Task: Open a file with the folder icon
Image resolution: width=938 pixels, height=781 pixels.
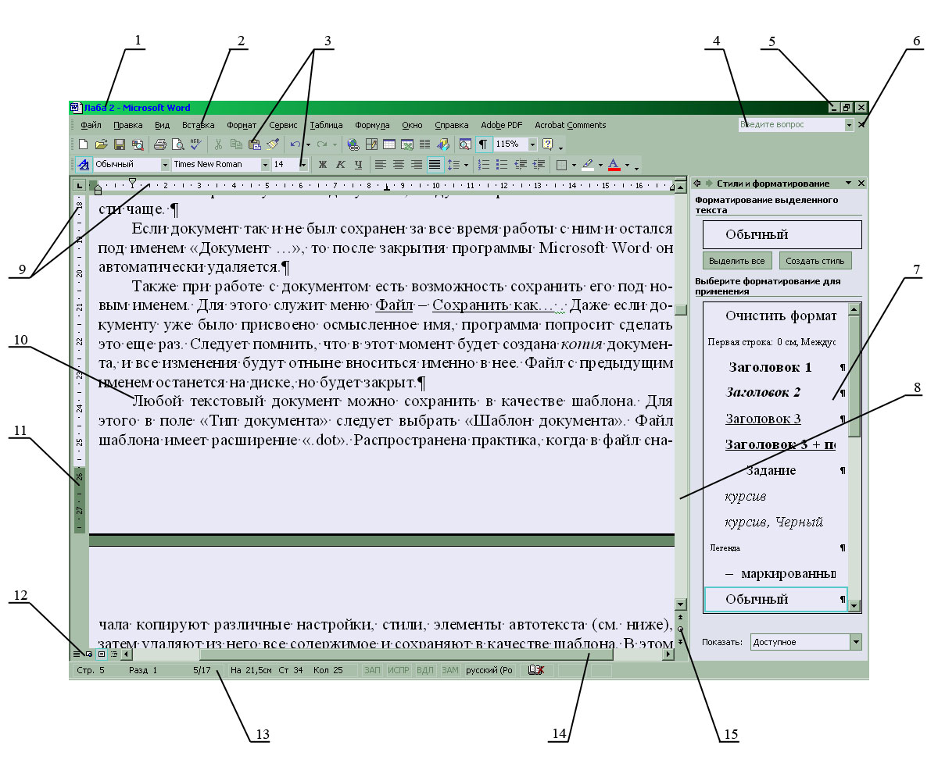Action: point(101,144)
